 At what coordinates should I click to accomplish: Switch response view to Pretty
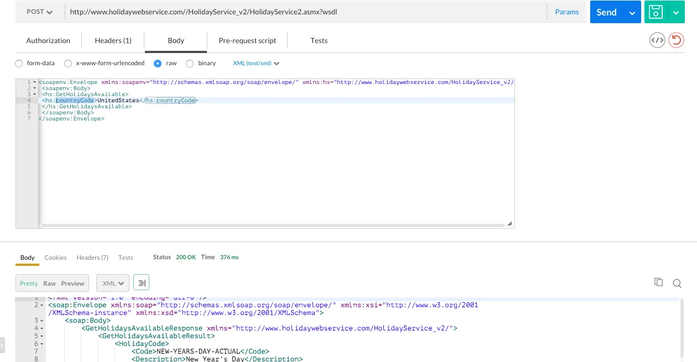29,284
